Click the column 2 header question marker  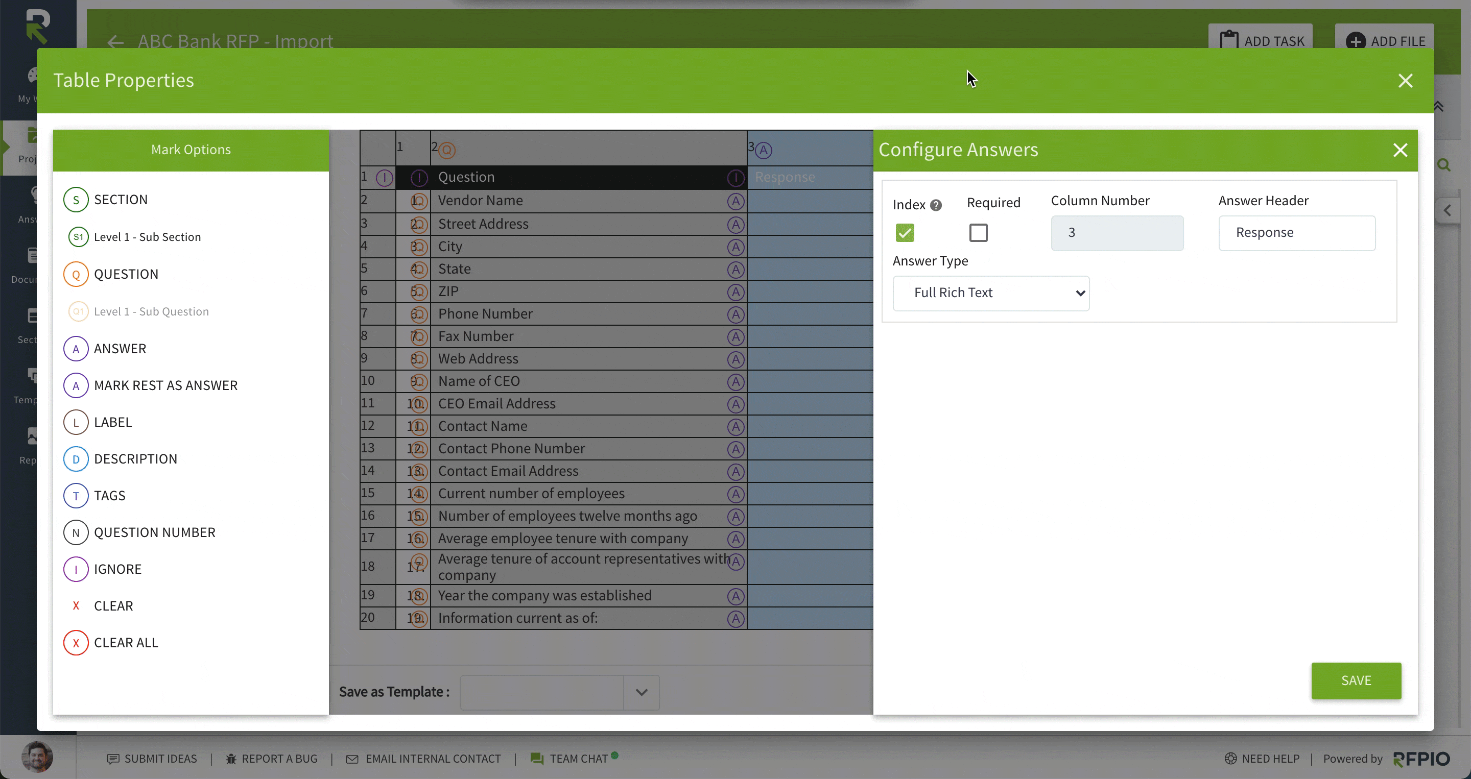coord(446,151)
